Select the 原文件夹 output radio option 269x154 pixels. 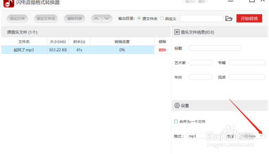(x=139, y=18)
